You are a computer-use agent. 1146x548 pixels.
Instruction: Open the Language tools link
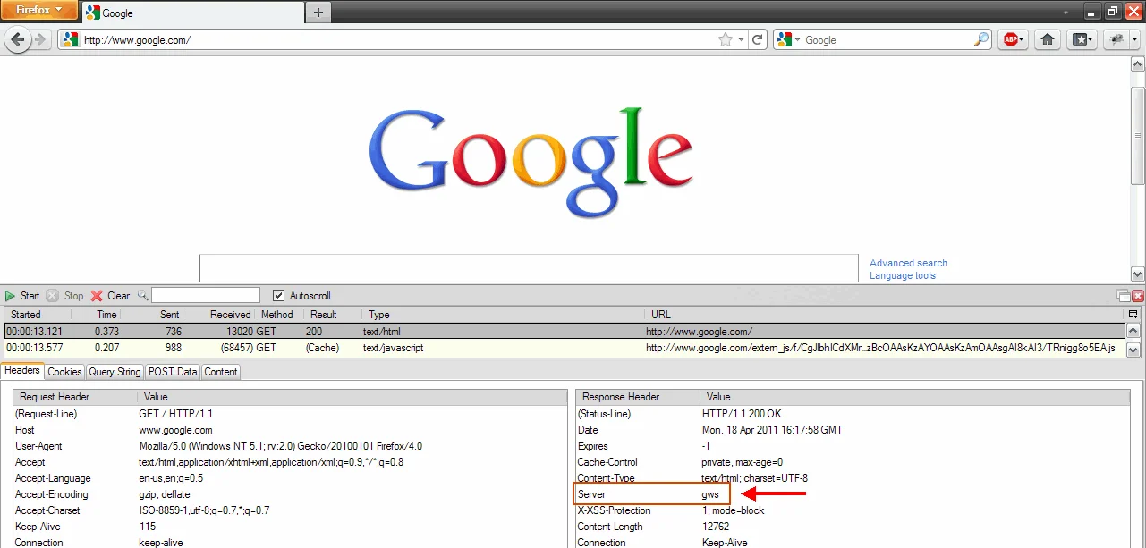[903, 275]
